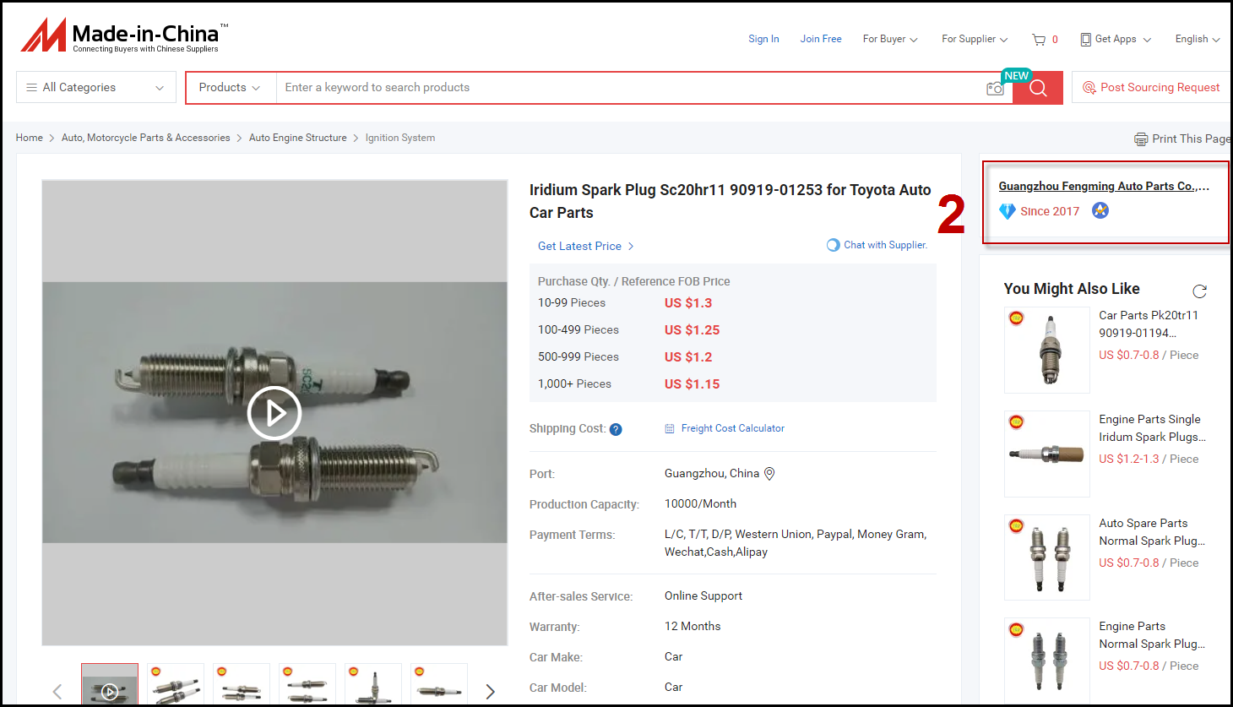Click the Get Apps phone icon

1086,40
